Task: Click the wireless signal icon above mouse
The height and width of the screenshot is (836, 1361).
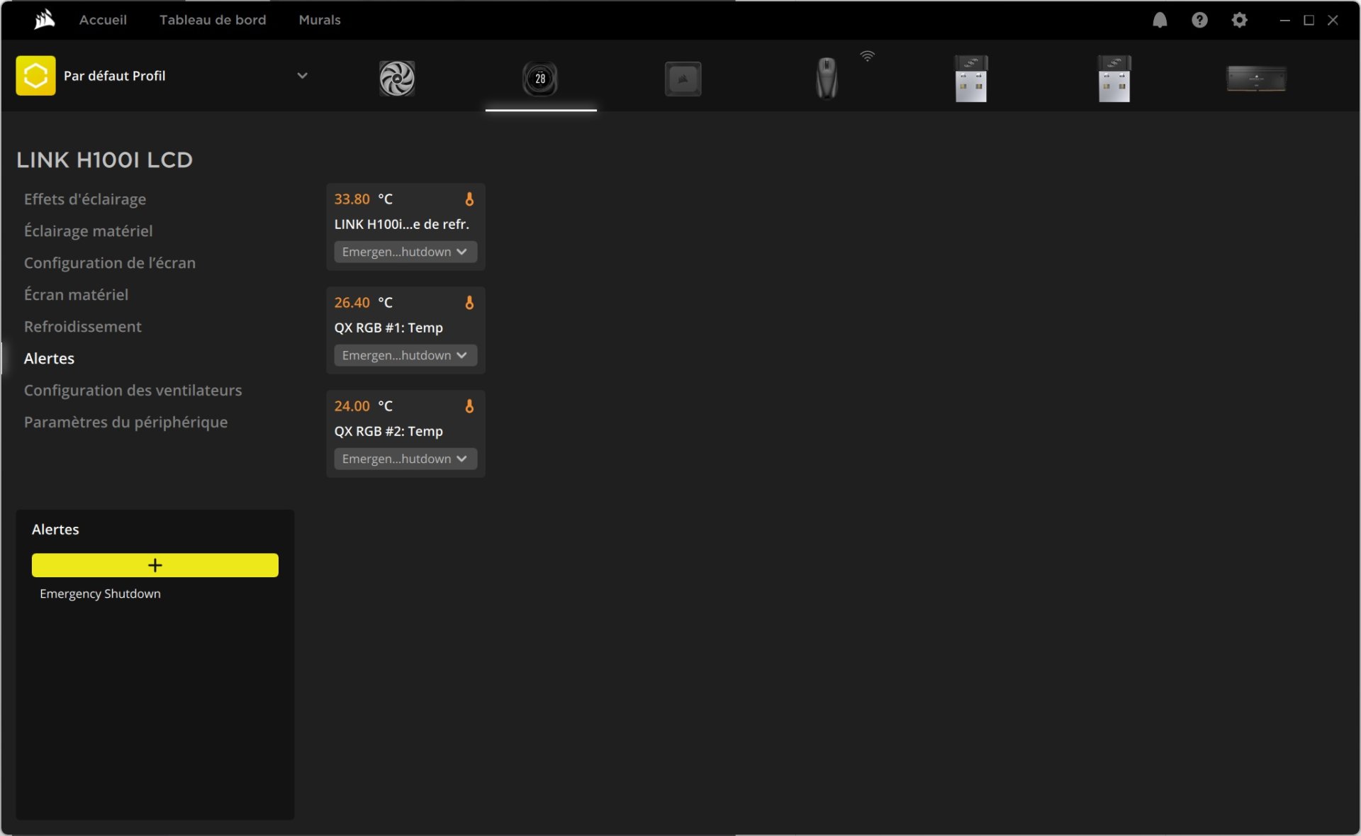Action: click(868, 56)
